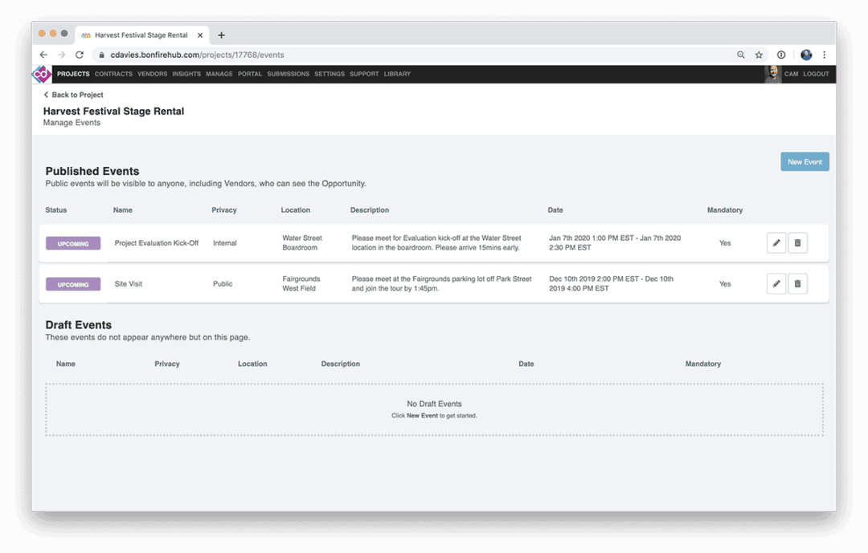Create a New Event
This screenshot has width=868, height=553.
805,161
